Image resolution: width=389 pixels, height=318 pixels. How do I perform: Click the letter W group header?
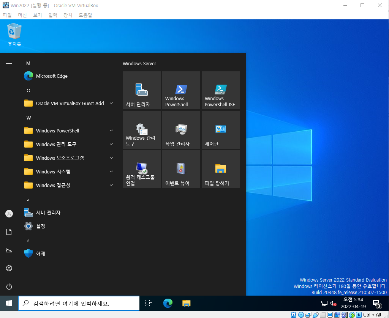pos(28,118)
